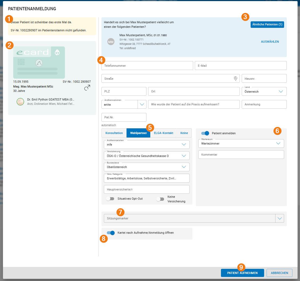Click the Patient aufnehmen button

(x=242, y=273)
